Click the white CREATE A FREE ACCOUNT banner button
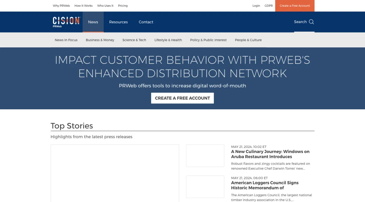Image resolution: width=365 pixels, height=202 pixels. [182, 98]
